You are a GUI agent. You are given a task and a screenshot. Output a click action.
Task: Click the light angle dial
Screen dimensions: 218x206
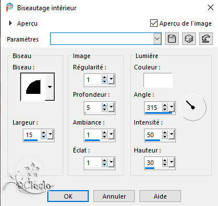(x=193, y=108)
